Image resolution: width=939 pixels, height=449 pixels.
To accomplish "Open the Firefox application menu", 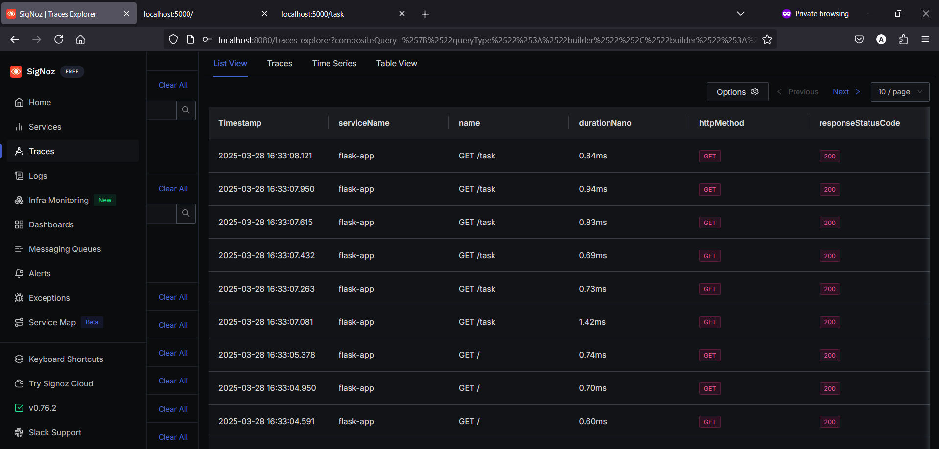I will click(925, 39).
